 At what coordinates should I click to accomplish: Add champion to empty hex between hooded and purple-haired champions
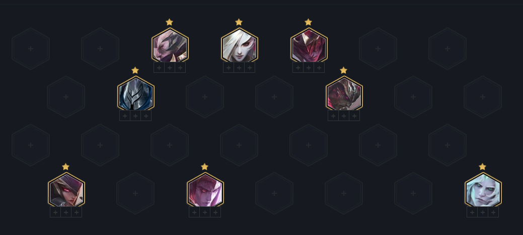tap(135, 193)
